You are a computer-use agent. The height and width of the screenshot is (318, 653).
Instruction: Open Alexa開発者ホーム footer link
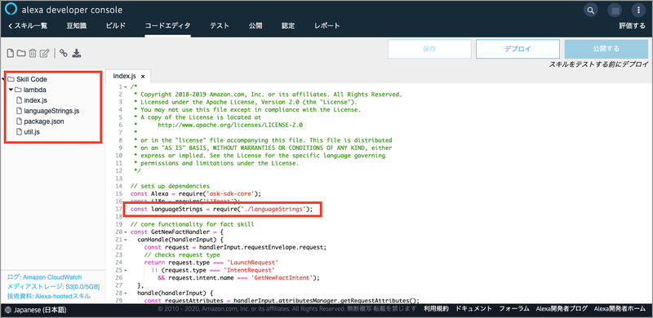(x=620, y=309)
